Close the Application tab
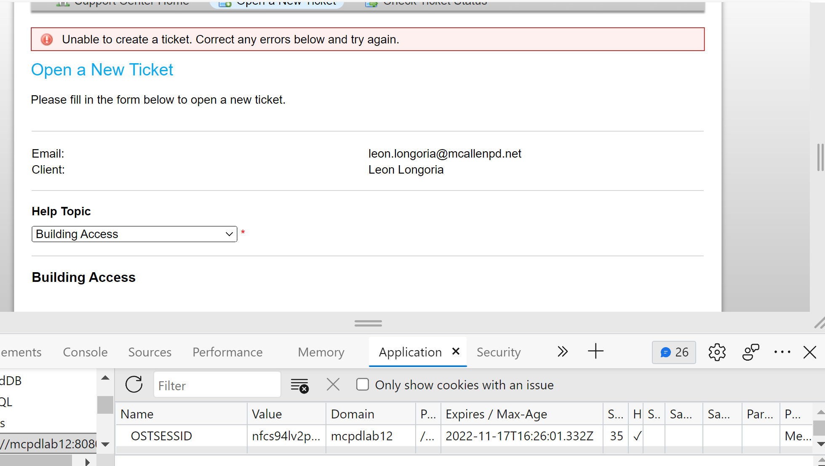825x466 pixels. [x=456, y=351]
